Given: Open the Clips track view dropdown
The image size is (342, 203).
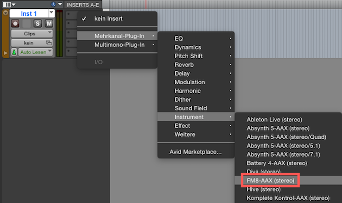Looking at the screenshot, I should click(32, 34).
